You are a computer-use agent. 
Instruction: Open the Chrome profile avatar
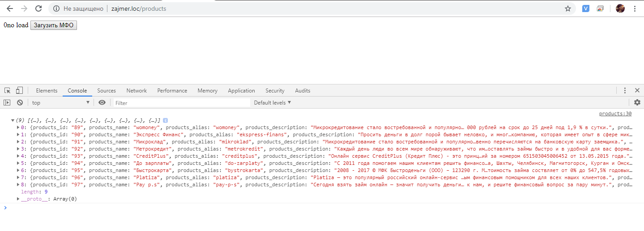(x=620, y=8)
